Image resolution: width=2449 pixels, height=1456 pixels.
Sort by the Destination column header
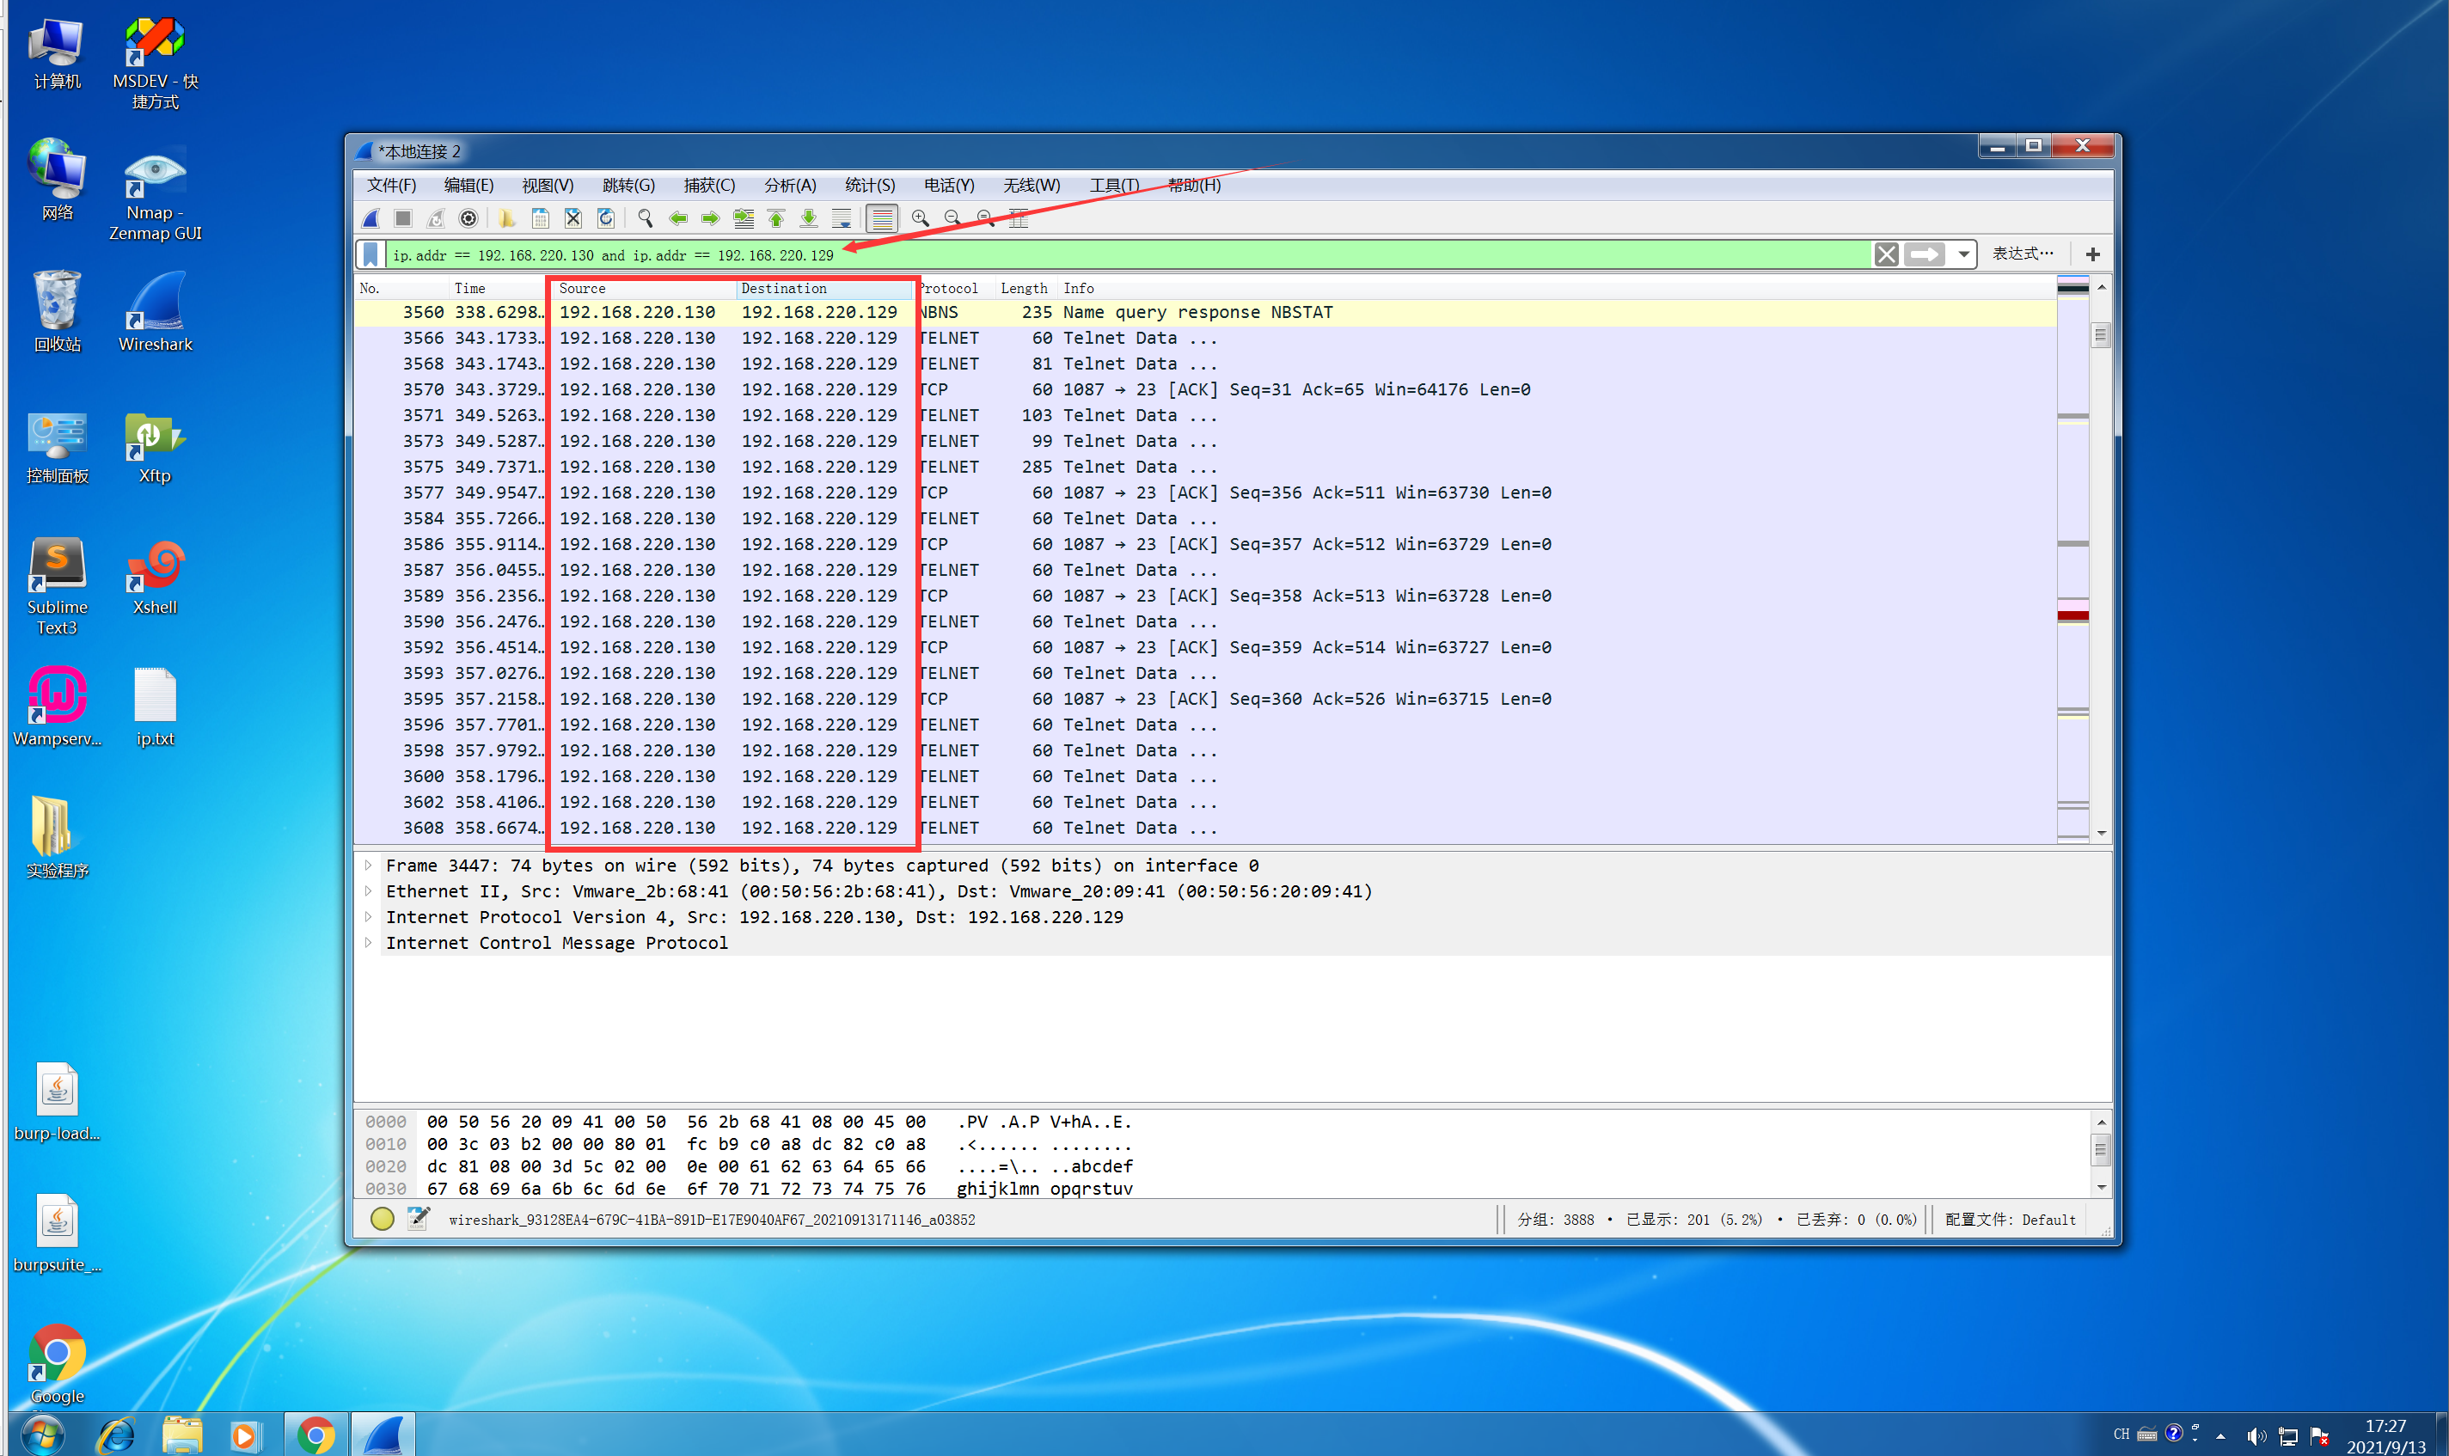coord(824,289)
